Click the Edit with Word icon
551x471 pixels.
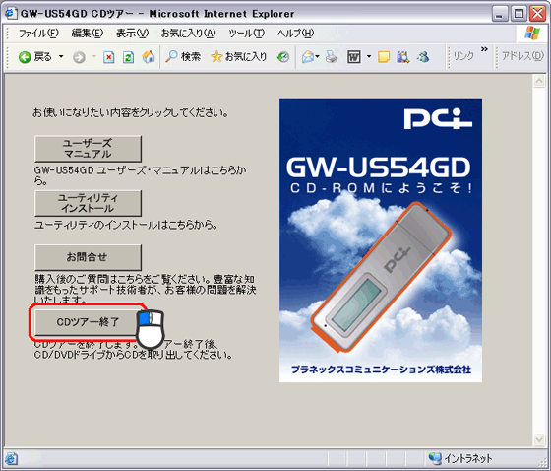[x=354, y=57]
